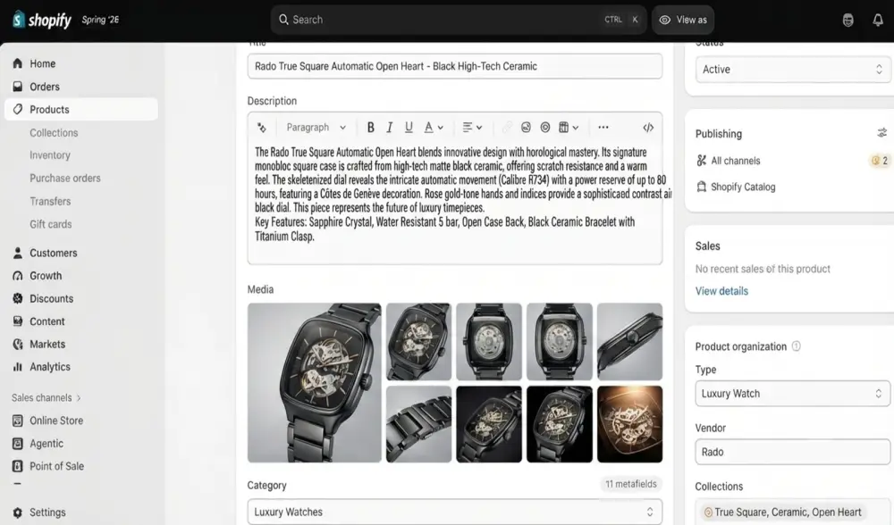The image size is (894, 525).
Task: Open the insert table dropdown
Action: pos(569,128)
